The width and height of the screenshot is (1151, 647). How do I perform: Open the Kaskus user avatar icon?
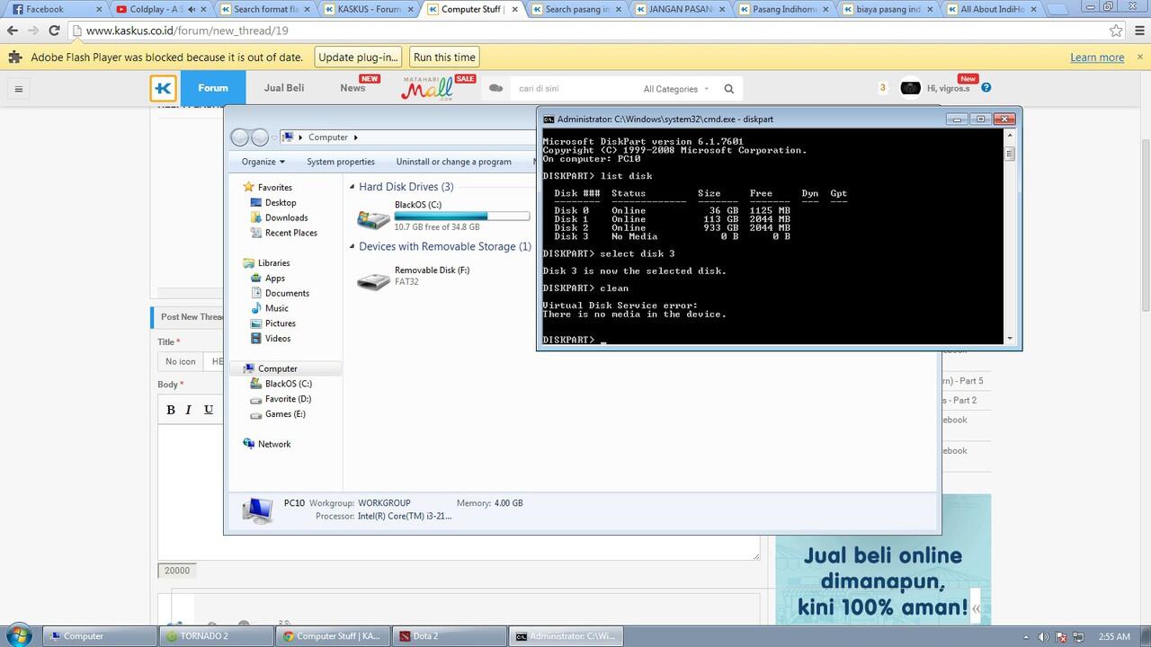(910, 88)
